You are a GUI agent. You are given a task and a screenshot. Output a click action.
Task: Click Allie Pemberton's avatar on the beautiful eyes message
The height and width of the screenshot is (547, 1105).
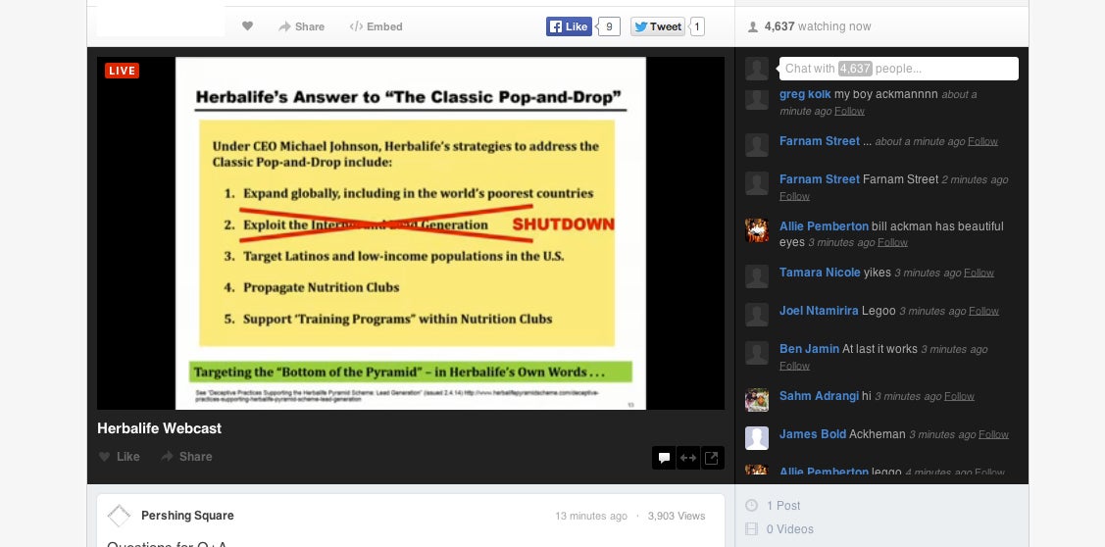pos(757,230)
